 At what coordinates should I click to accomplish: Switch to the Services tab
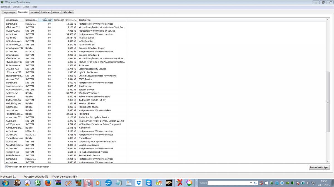[35, 12]
